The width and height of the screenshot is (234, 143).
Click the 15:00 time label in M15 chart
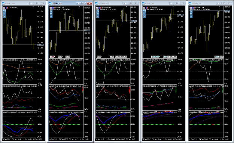99,56
